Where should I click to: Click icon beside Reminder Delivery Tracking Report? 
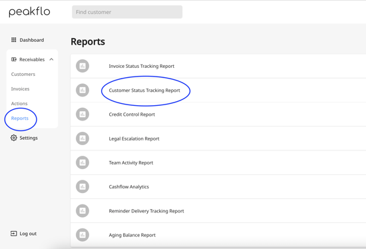(x=83, y=210)
